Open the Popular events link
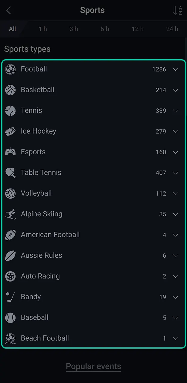The height and width of the screenshot is (383, 187). click(93, 366)
